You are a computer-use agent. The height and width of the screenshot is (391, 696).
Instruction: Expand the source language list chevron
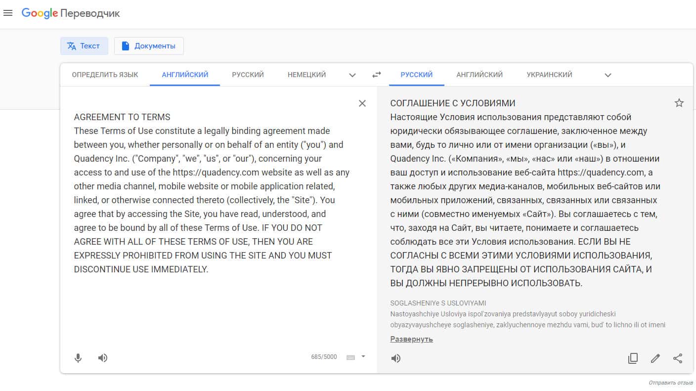[352, 75]
